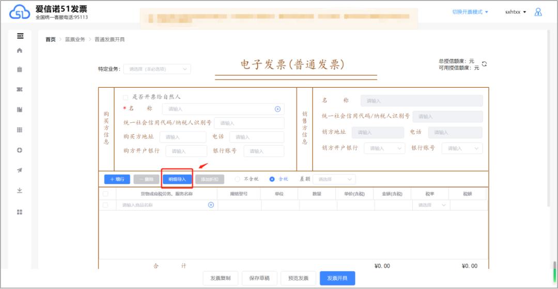
Task: Click the buyer 银行账号 input field
Action: click(264, 151)
